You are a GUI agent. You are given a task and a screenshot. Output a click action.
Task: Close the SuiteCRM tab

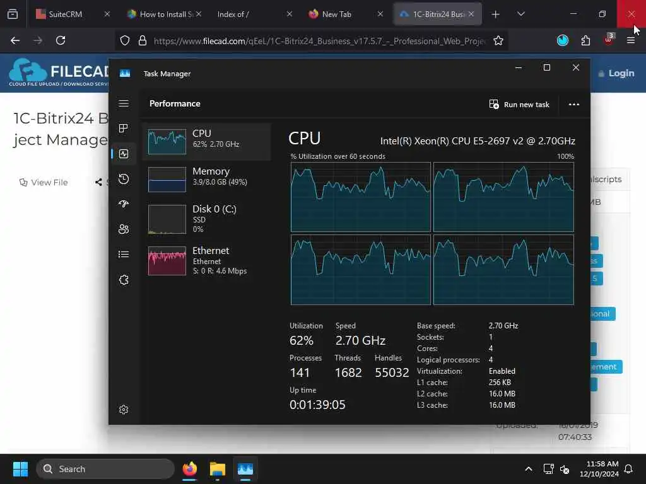coord(107,14)
